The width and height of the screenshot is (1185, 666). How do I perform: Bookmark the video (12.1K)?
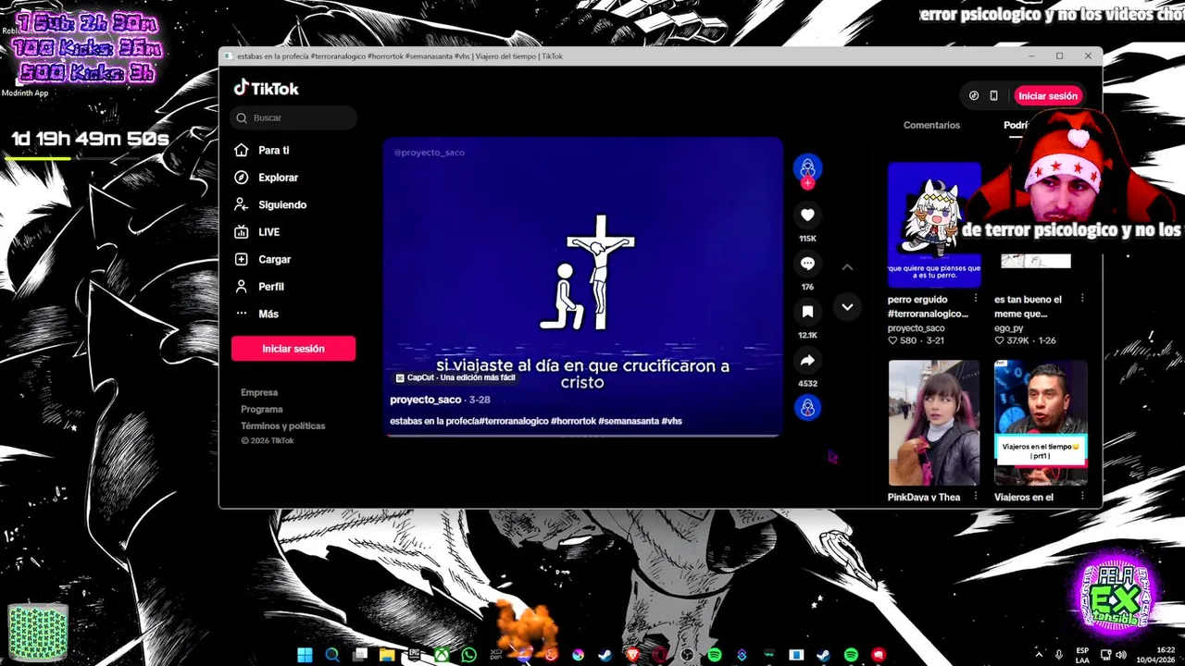(x=807, y=312)
